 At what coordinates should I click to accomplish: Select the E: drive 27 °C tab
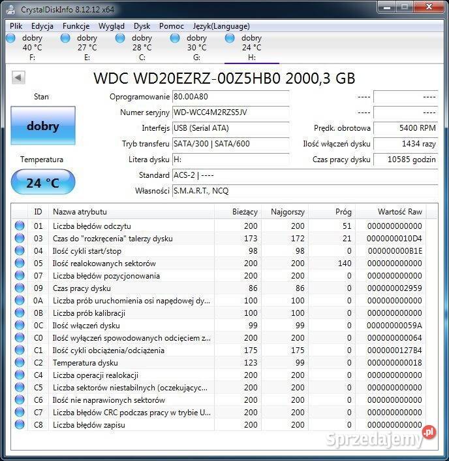(x=87, y=48)
